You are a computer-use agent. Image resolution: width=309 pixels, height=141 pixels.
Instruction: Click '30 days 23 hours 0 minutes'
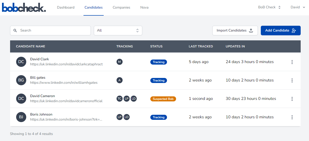pyautogui.click(x=251, y=99)
